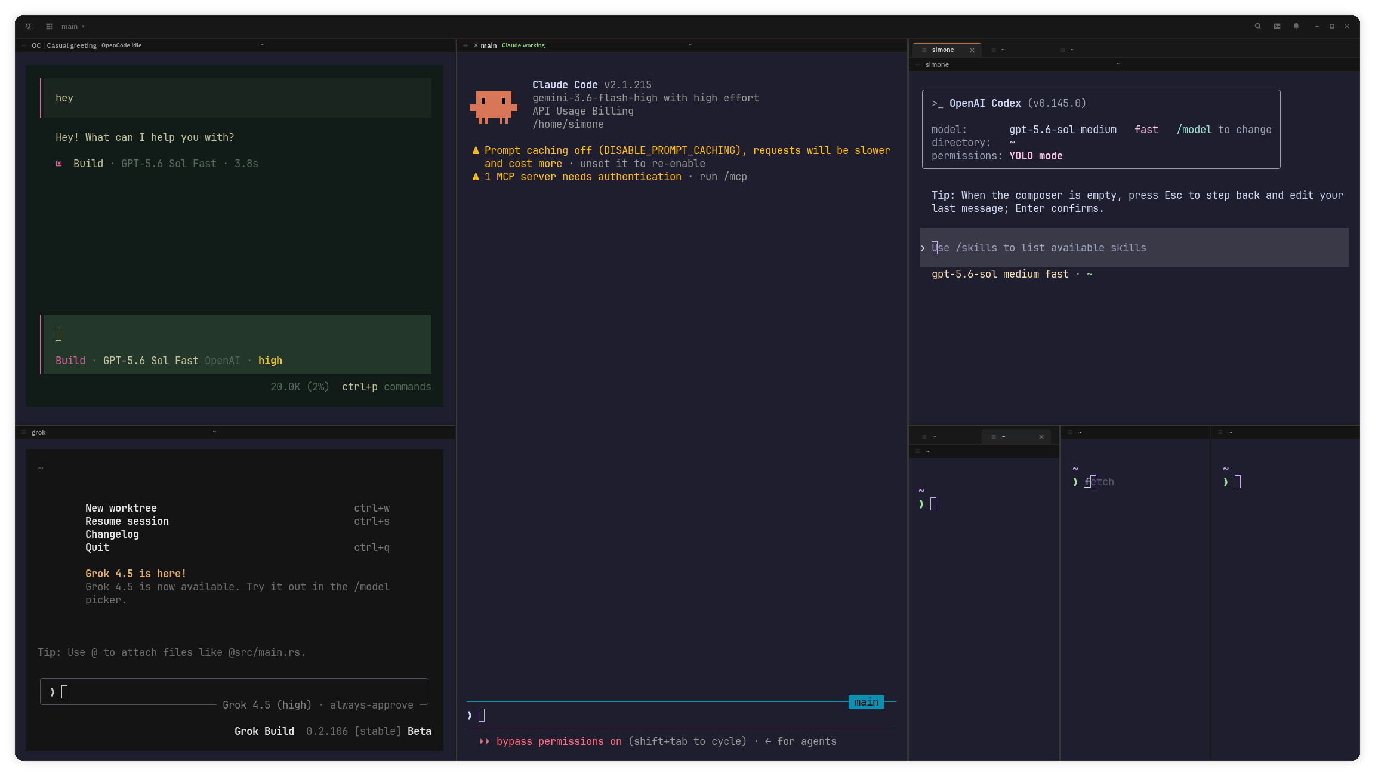This screenshot has height=776, width=1375.
Task: Click 'gpt-5.6-sol medium fast' status line in Codex
Action: [x=1000, y=274]
